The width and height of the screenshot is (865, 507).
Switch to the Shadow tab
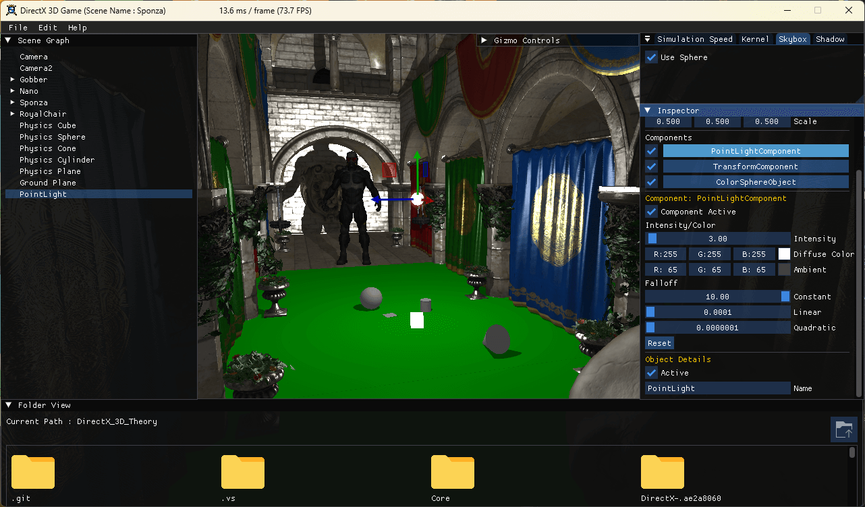[x=830, y=39]
